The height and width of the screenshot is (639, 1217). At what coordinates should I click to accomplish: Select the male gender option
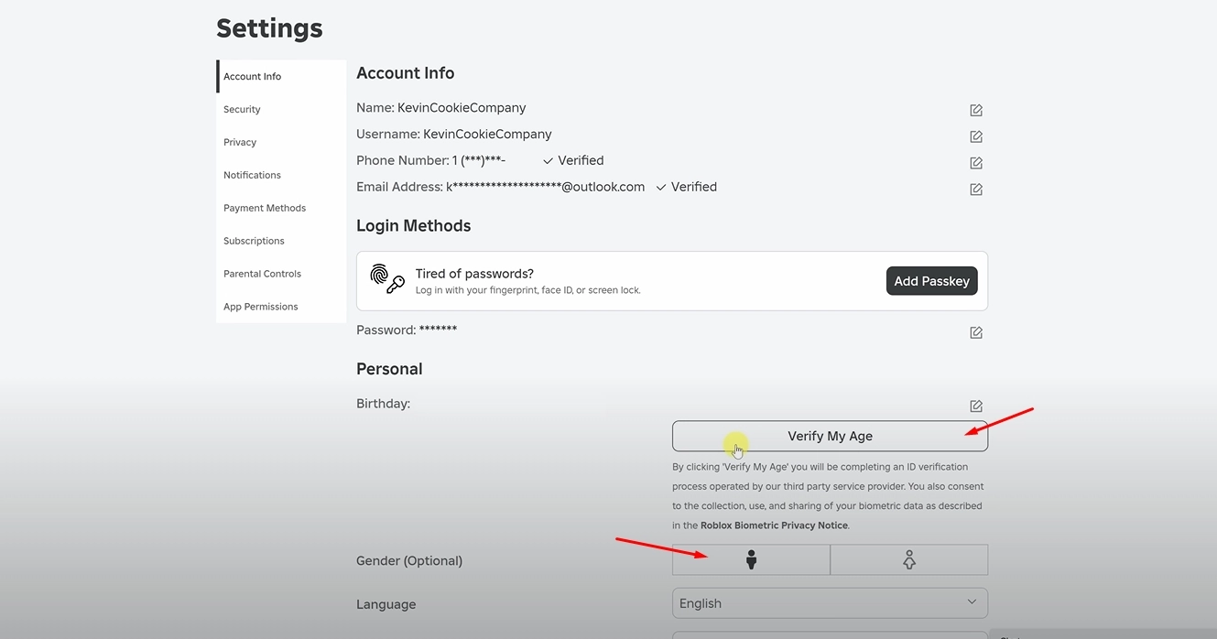pos(751,559)
